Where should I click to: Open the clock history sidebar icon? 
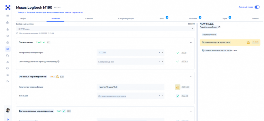point(8,68)
